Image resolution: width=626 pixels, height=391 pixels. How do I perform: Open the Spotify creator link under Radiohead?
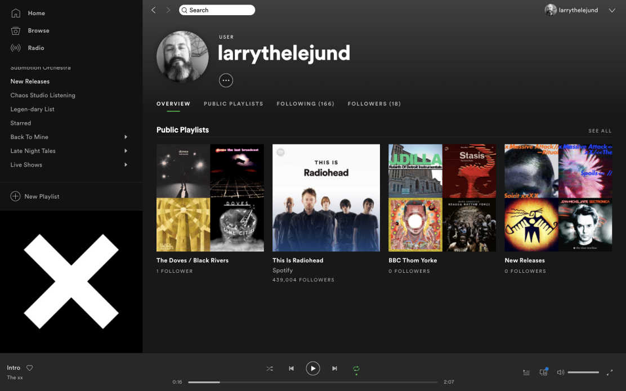(x=283, y=271)
